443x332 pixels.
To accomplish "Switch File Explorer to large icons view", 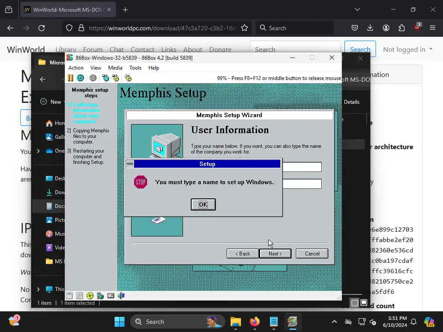I will (364, 303).
